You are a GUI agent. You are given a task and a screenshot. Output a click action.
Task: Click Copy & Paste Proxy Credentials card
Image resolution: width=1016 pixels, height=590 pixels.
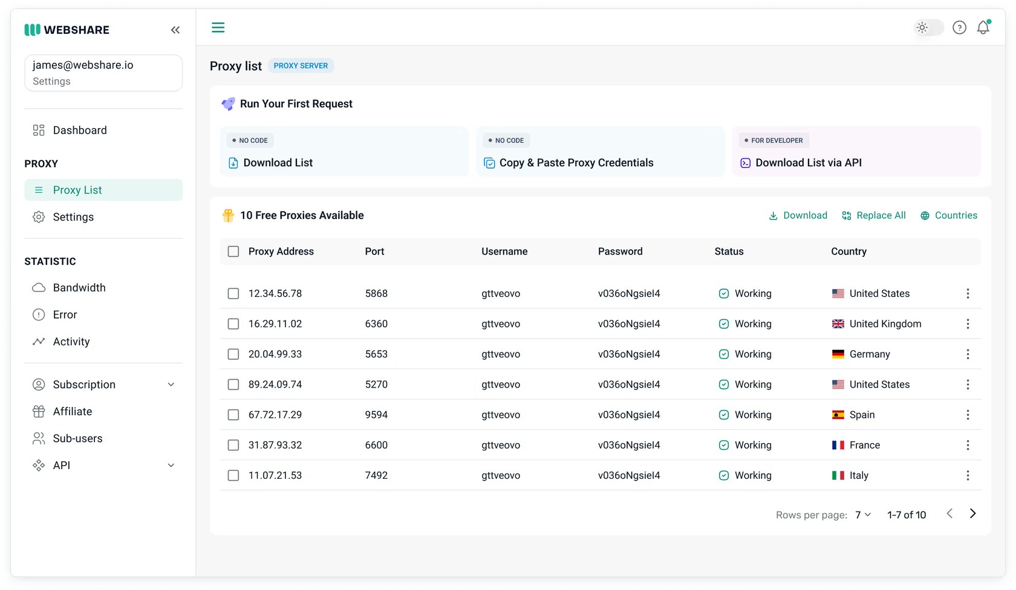tap(601, 151)
